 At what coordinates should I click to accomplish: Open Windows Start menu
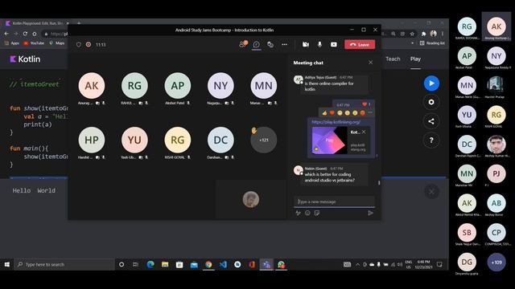click(7, 264)
